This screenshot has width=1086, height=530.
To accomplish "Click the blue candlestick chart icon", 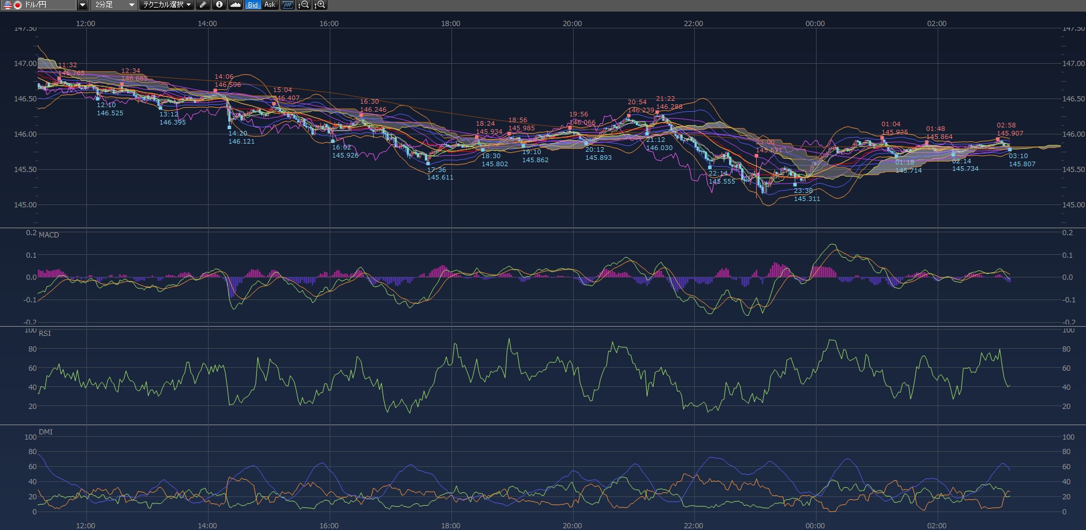I will 287,5.
